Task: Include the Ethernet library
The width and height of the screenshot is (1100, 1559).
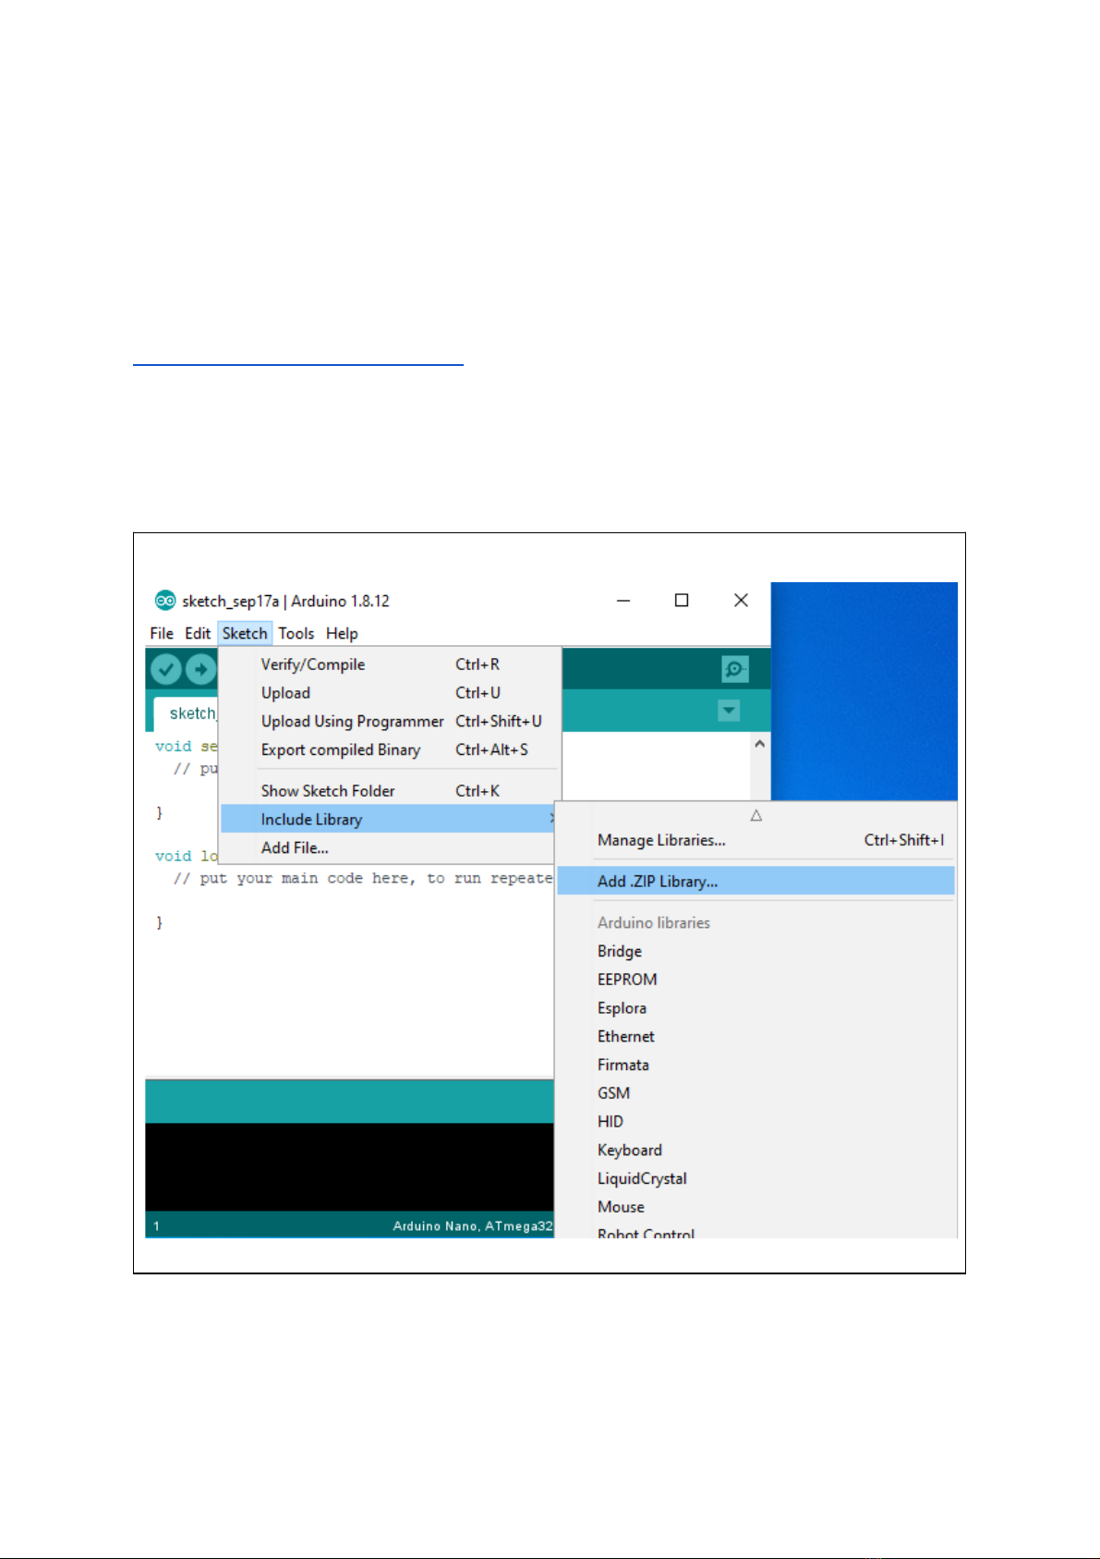Action: click(755, 1037)
